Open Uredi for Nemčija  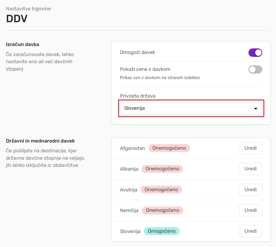click(x=250, y=210)
